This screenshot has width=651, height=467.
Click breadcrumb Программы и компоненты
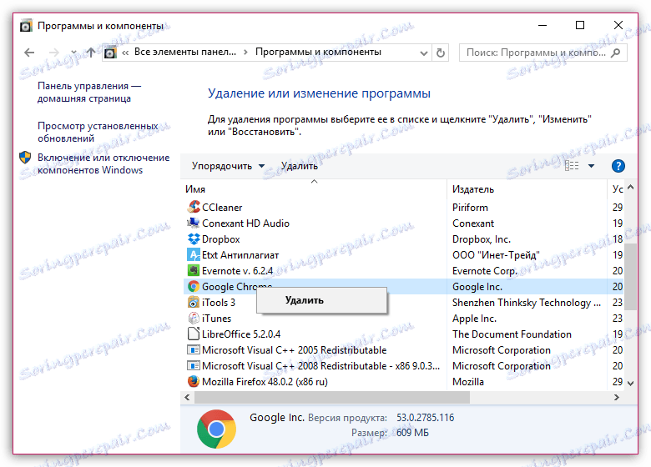(x=318, y=52)
